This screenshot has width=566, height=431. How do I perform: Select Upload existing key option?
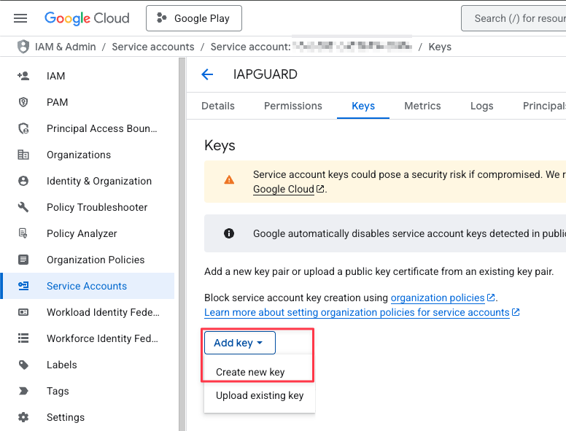pyautogui.click(x=259, y=396)
